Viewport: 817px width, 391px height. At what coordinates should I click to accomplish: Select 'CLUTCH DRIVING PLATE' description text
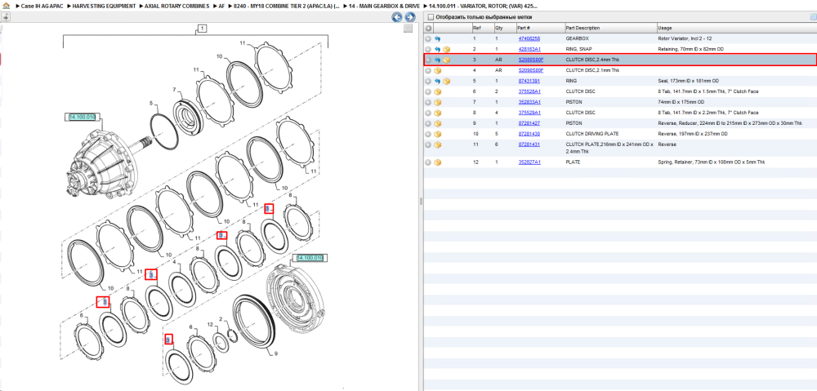coord(592,134)
